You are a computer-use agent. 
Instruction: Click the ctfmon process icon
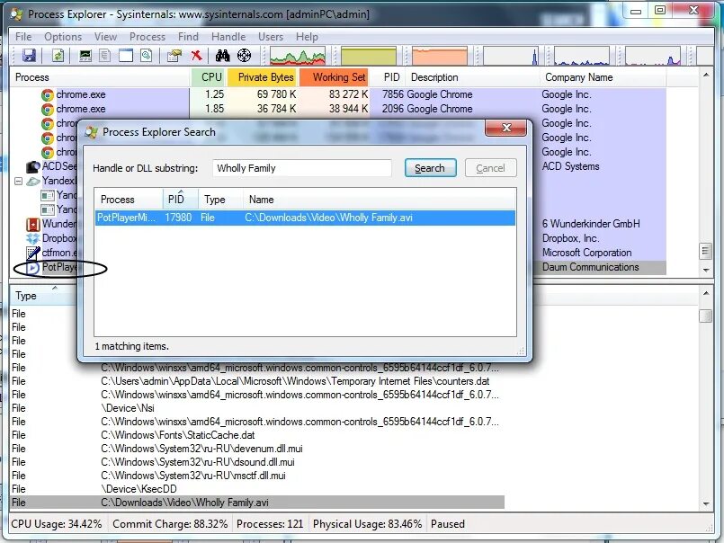click(33, 253)
